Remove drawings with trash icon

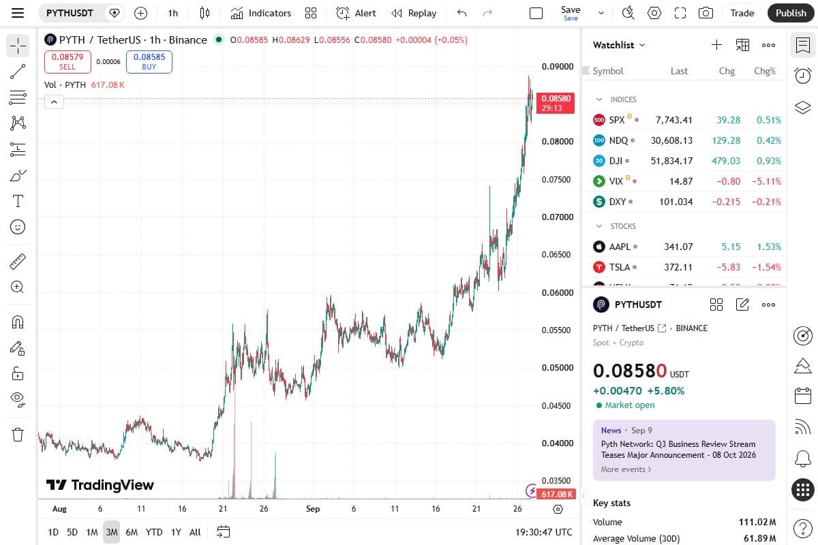(18, 434)
